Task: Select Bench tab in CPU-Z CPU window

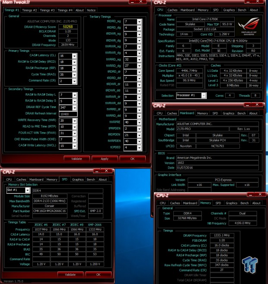Action: tap(242, 10)
